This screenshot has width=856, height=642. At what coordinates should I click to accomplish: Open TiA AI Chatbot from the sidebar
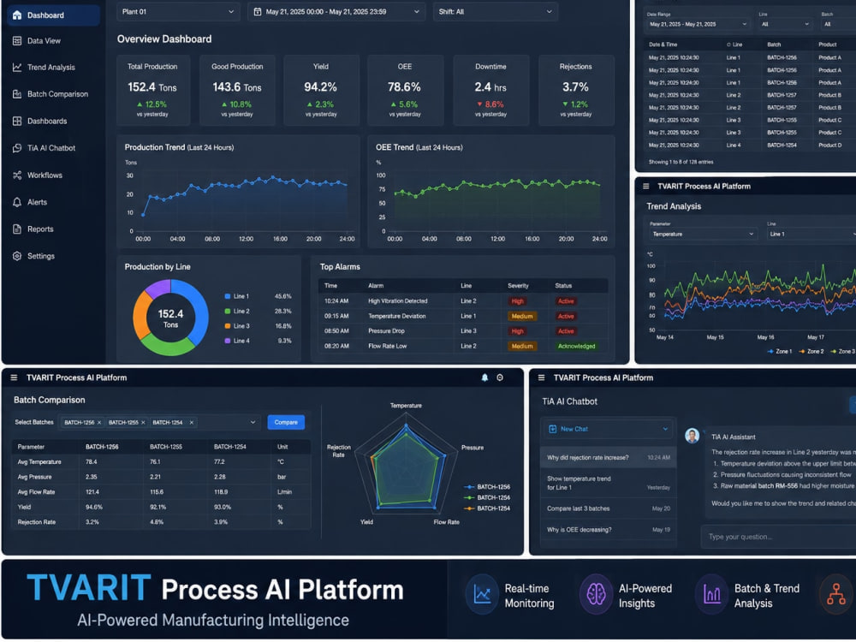click(x=53, y=148)
